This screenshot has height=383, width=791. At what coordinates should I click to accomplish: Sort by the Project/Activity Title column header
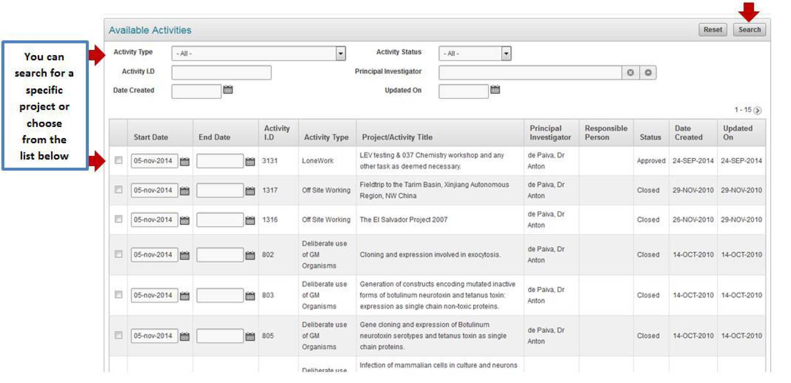(x=397, y=137)
